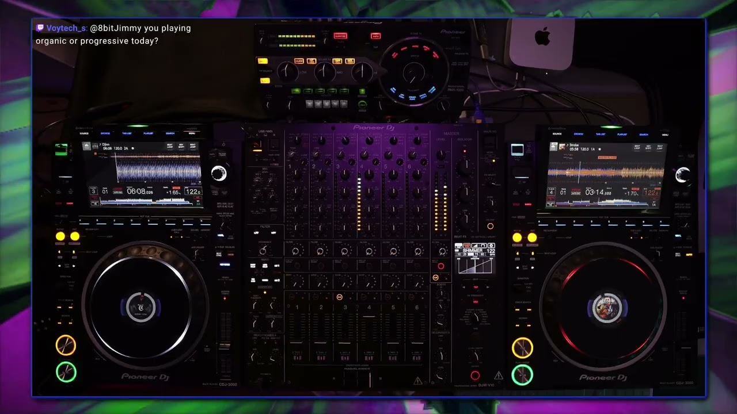
Task: Click the yellow Loop OUT button on right CDJ
Action: (532, 237)
